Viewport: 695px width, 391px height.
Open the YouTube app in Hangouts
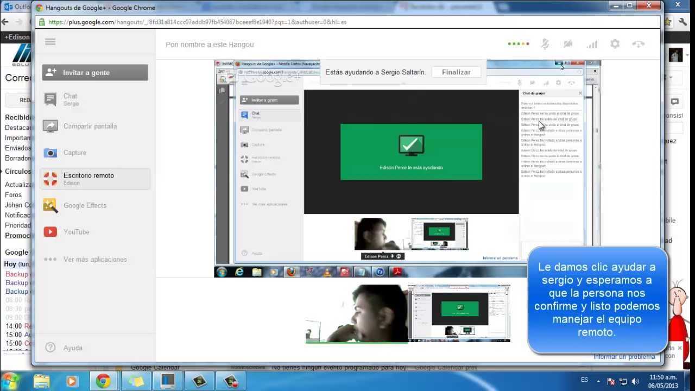pyautogui.click(x=76, y=232)
